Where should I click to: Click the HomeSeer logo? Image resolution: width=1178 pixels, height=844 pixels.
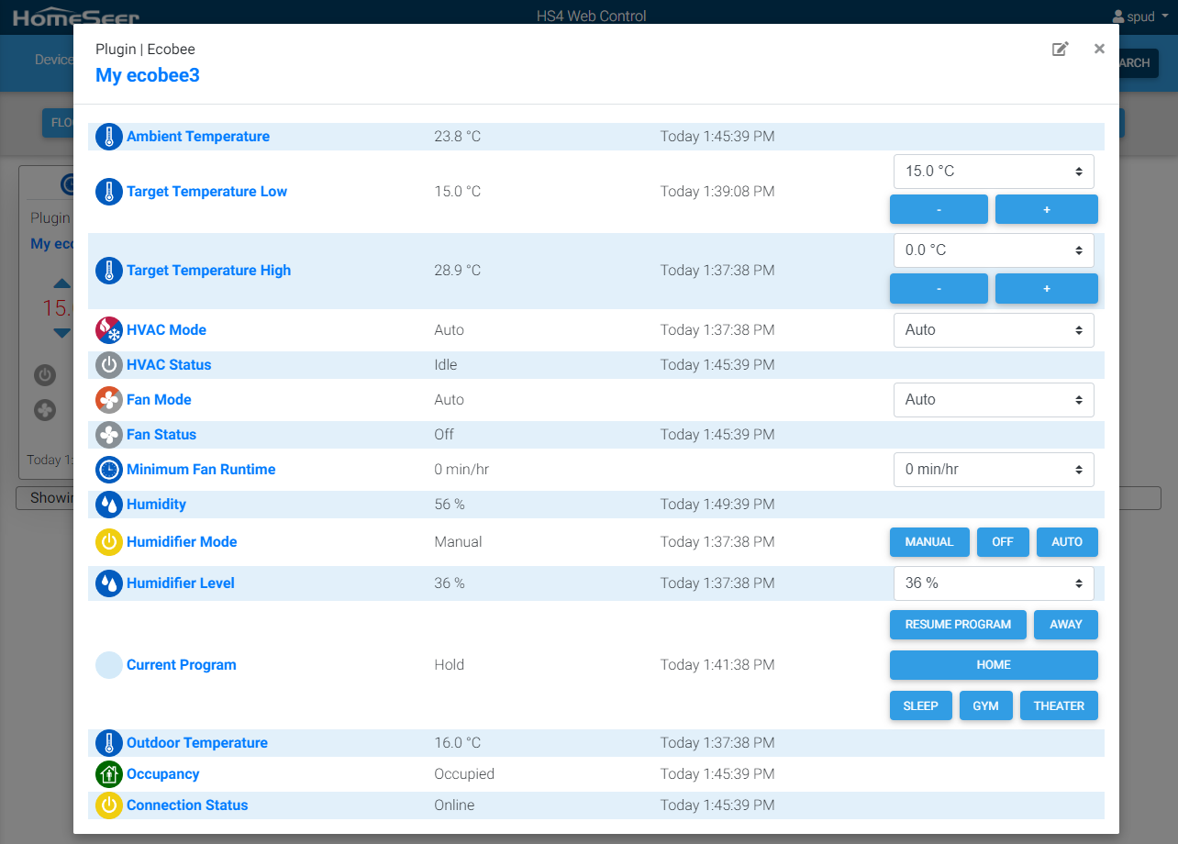(78, 16)
